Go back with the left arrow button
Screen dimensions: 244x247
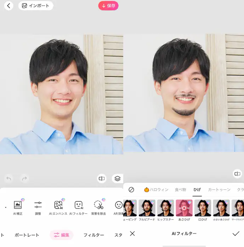pyautogui.click(x=8, y=6)
